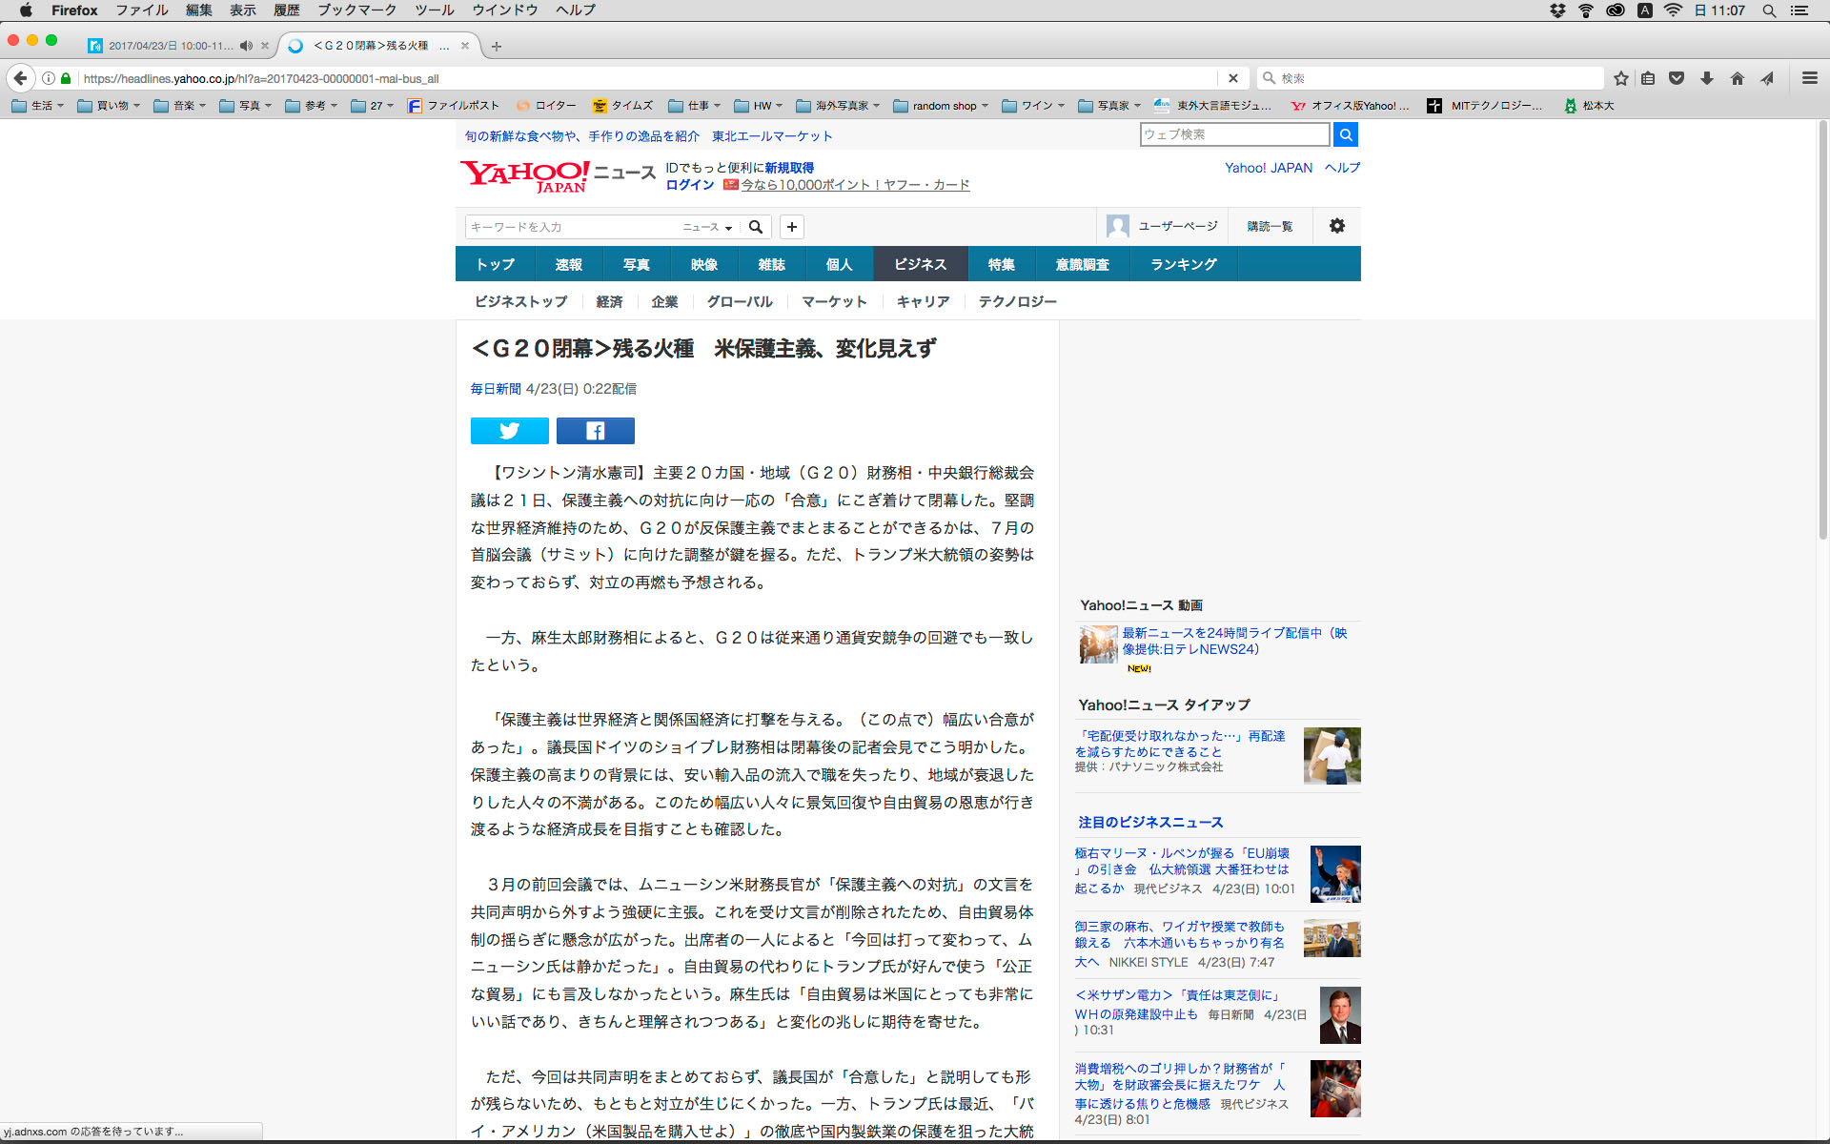Share article on Twitter
1830x1144 pixels.
point(509,431)
